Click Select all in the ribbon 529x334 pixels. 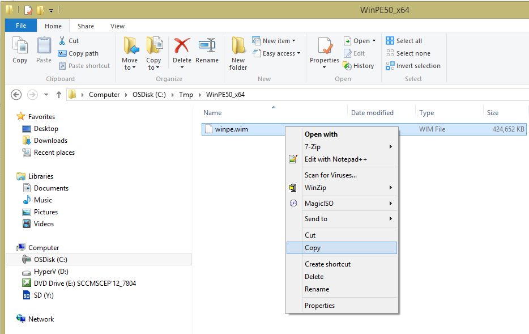pyautogui.click(x=404, y=41)
